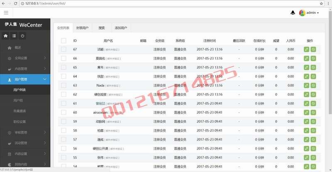This screenshot has width=332, height=172.
Task: Edit user airuoxuan with pencil icon
Action: 306,113
